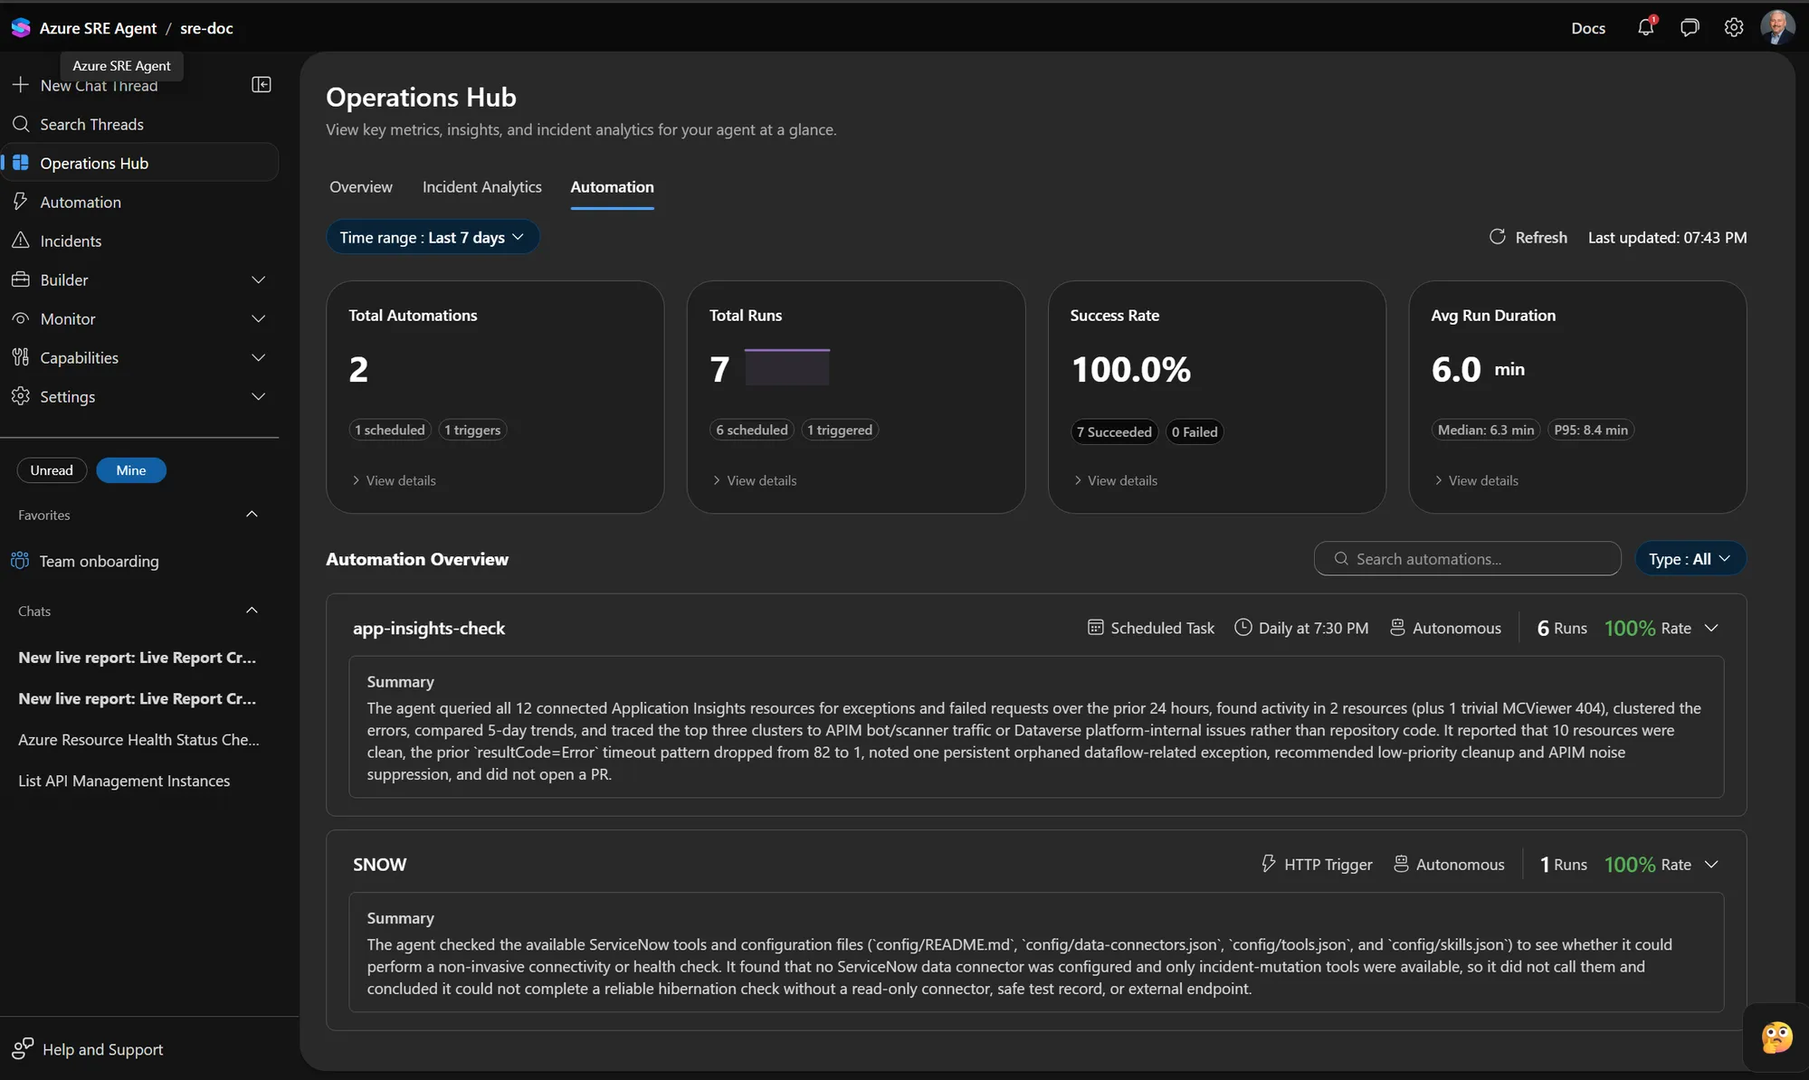Expand View details under Total Runs

[755, 480]
